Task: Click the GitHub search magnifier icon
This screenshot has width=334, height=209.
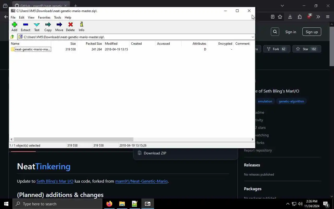Action: [275, 32]
